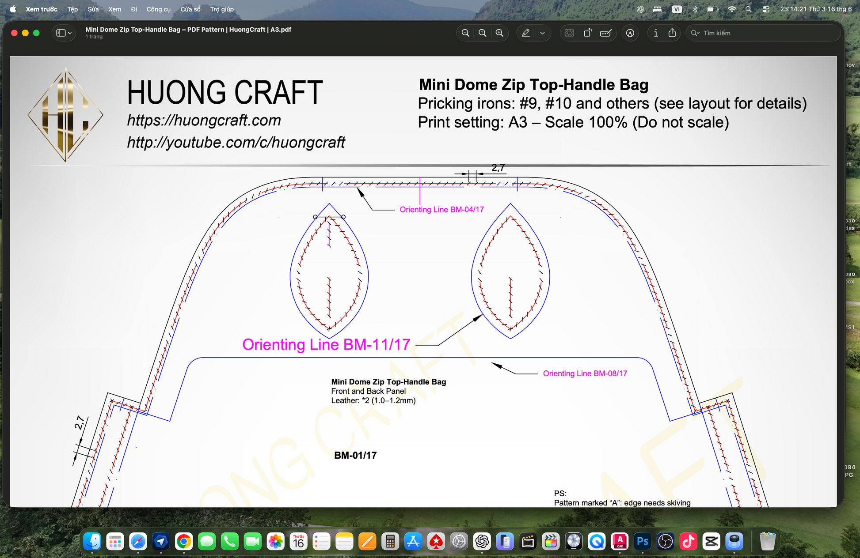Open Messages from the Dock

click(207, 541)
